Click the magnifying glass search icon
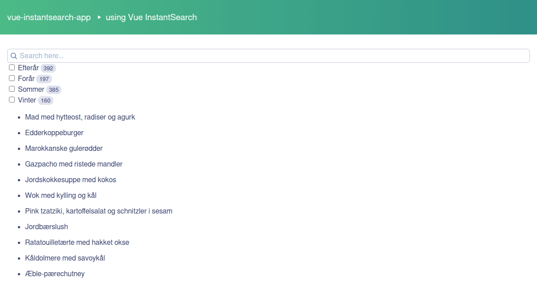Screen dimensions: 537x282 pyautogui.click(x=13, y=56)
